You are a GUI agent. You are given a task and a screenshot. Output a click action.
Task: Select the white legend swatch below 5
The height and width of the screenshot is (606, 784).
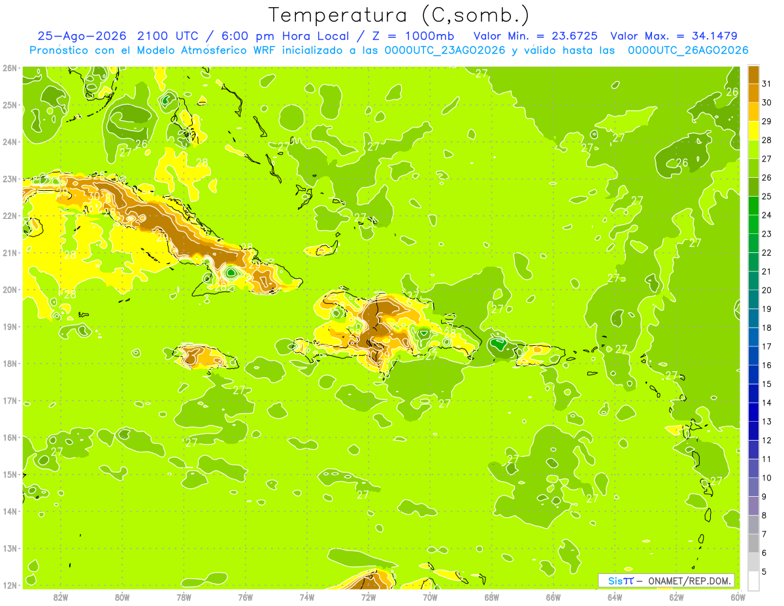(754, 581)
